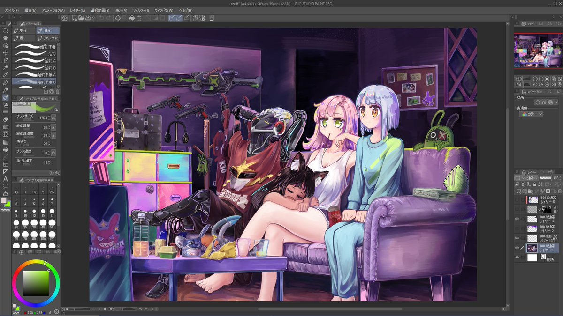This screenshot has height=316, width=563.
Task: Select the Text tool letter A
Action: (6, 178)
